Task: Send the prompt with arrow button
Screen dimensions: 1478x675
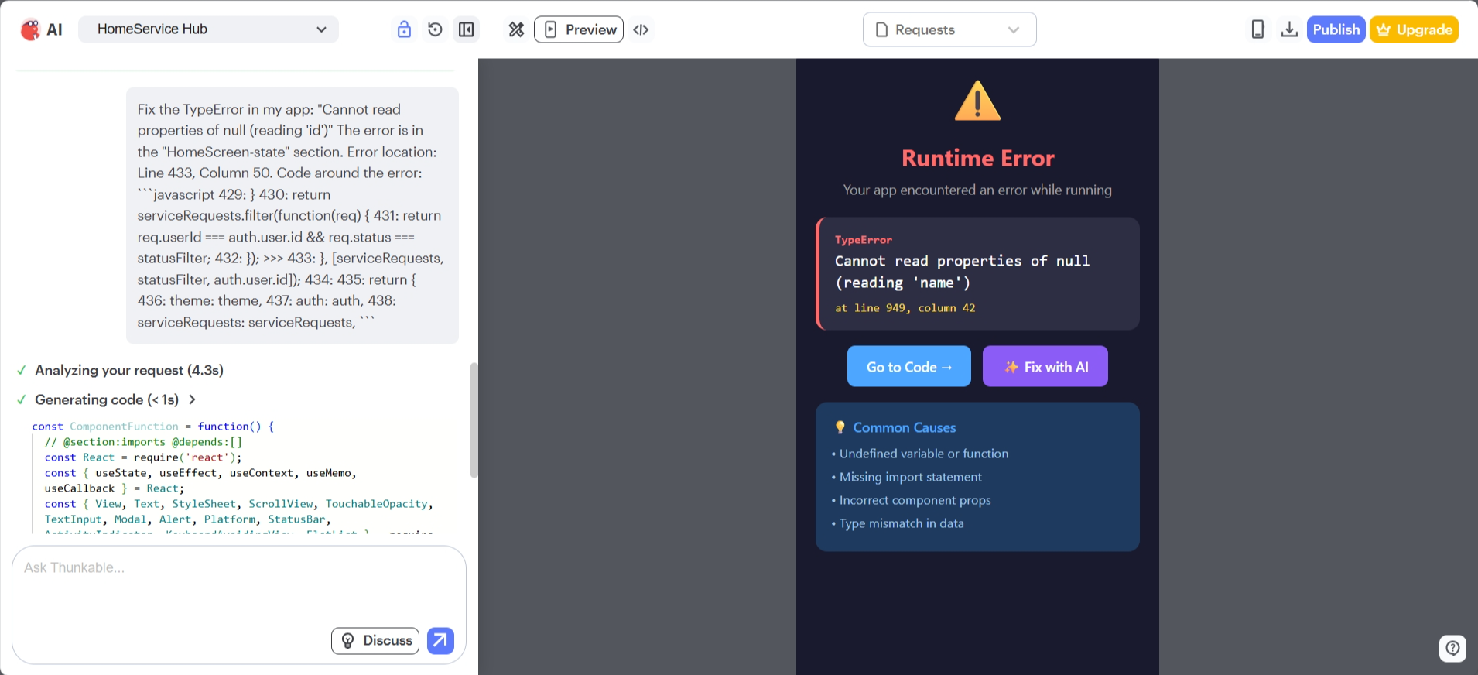Action: pos(440,640)
